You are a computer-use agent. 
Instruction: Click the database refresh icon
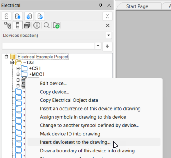pos(40,16)
